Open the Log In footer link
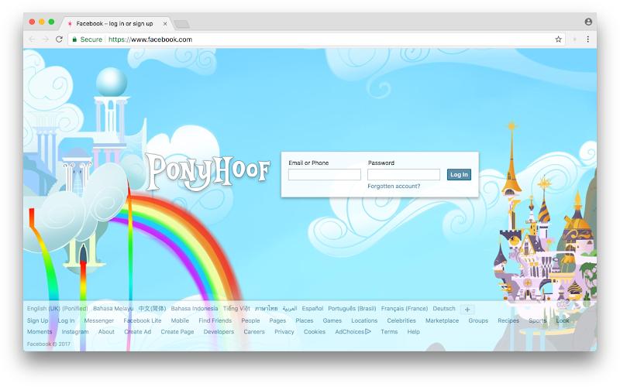Image resolution: width=620 pixels, height=387 pixels. (x=66, y=320)
